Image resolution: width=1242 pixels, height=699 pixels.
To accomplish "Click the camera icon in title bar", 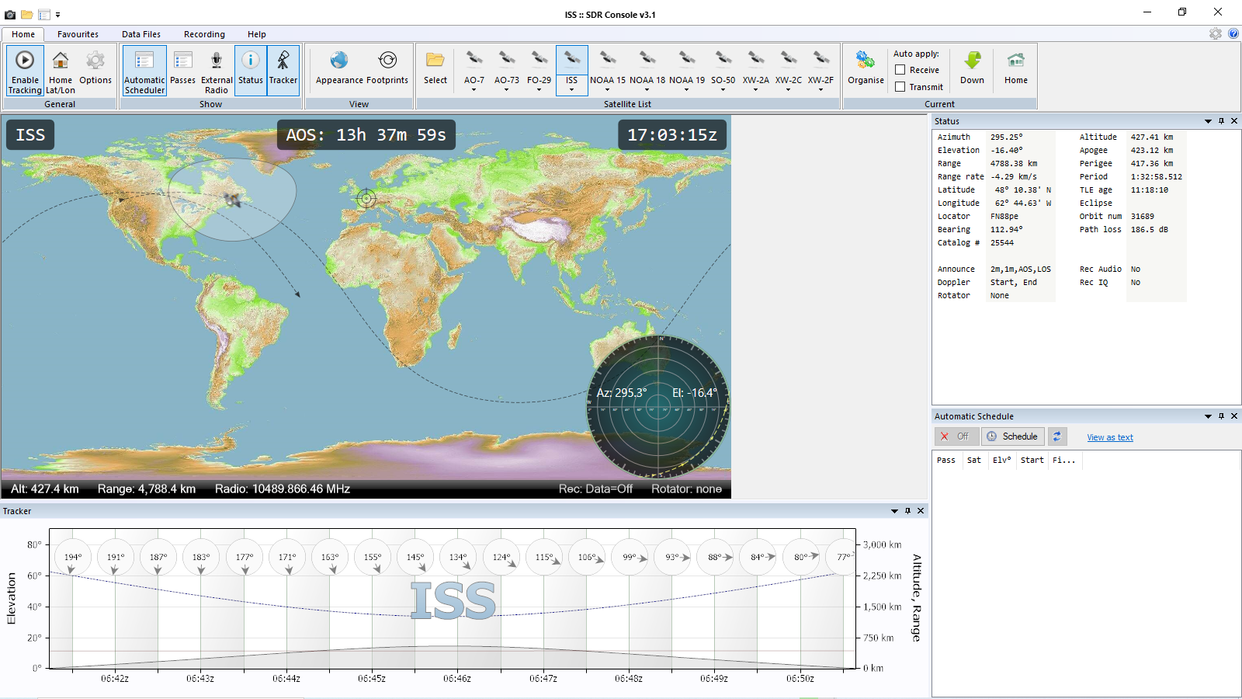I will (10, 15).
